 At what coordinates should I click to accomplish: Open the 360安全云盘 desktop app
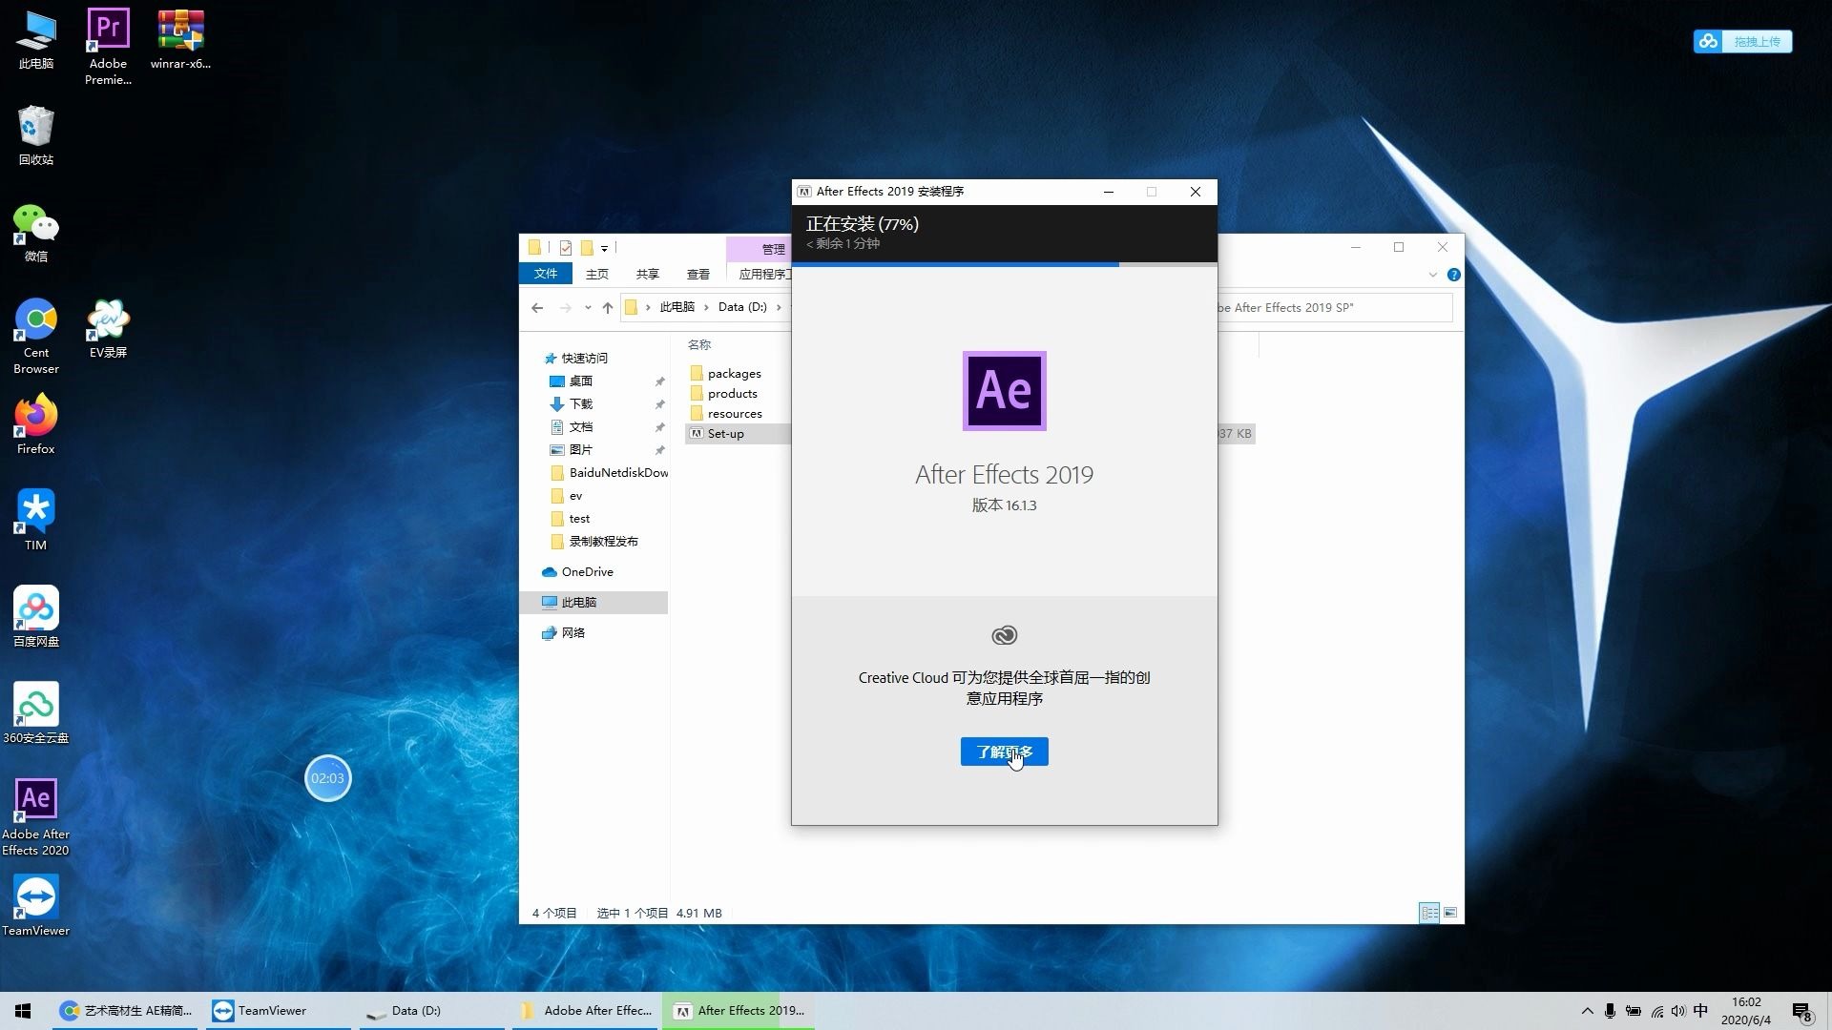pyautogui.click(x=35, y=706)
